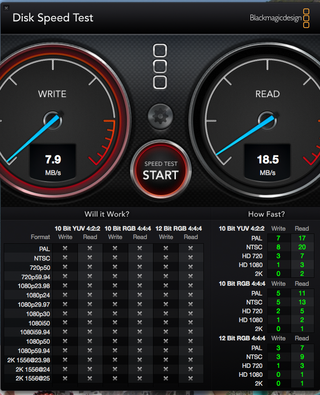Close the Disk Speed Test window
320x395 pixels.
point(6,8)
